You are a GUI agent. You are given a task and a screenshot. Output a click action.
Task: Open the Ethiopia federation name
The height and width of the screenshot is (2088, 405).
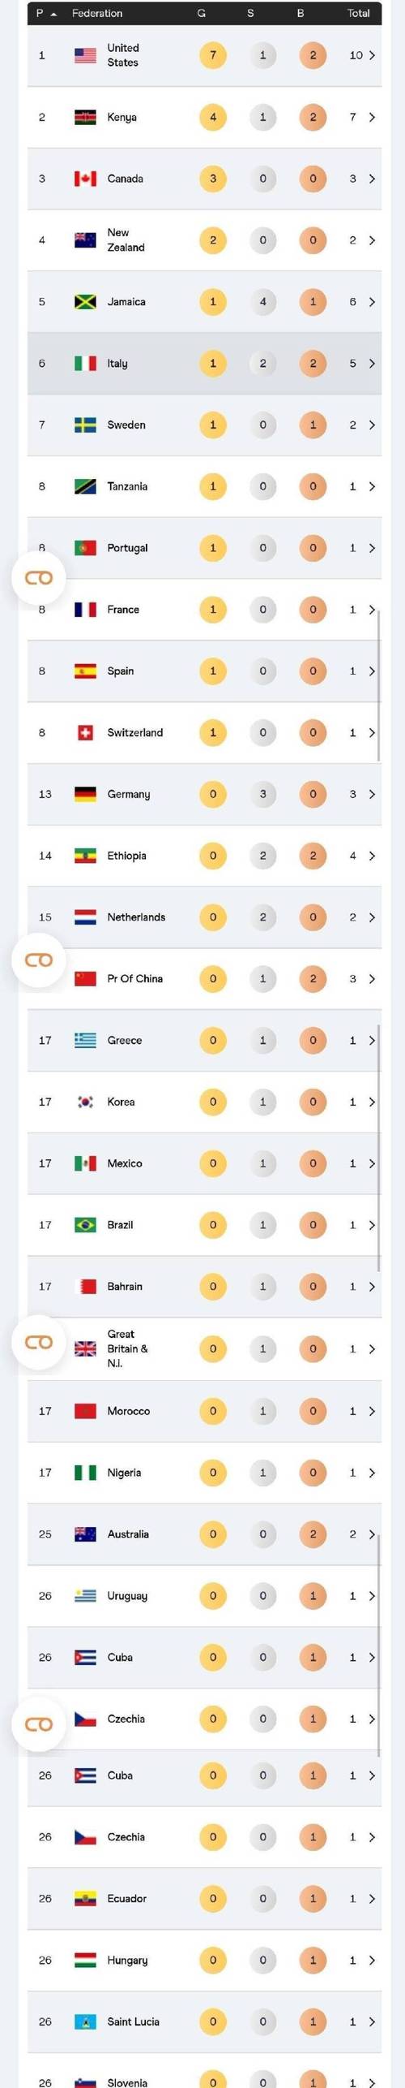(127, 856)
